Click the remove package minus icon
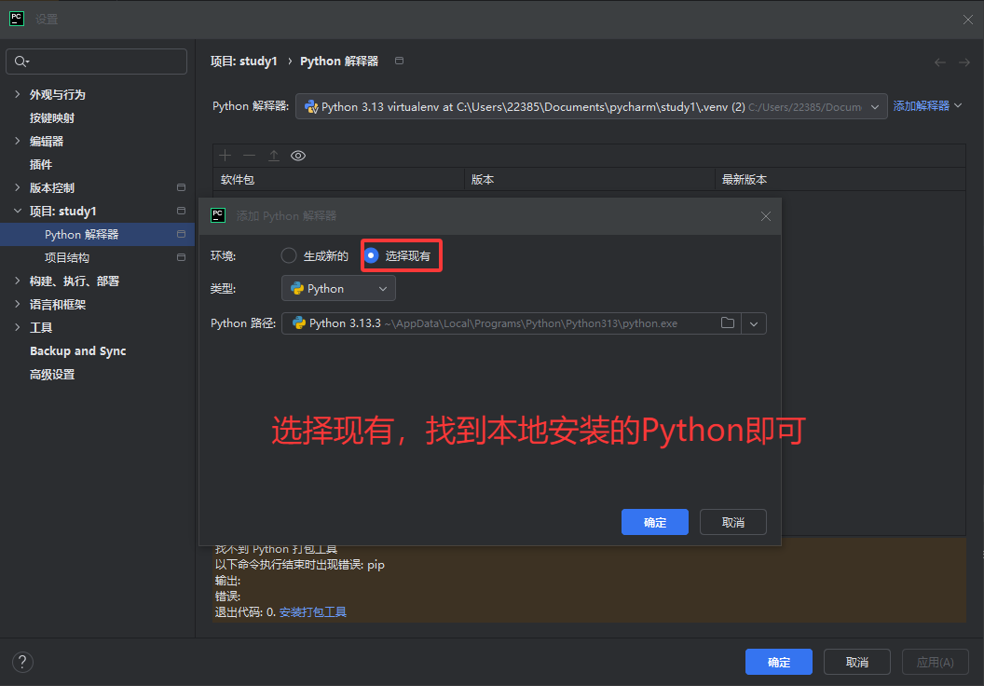The height and width of the screenshot is (686, 984). click(x=249, y=155)
